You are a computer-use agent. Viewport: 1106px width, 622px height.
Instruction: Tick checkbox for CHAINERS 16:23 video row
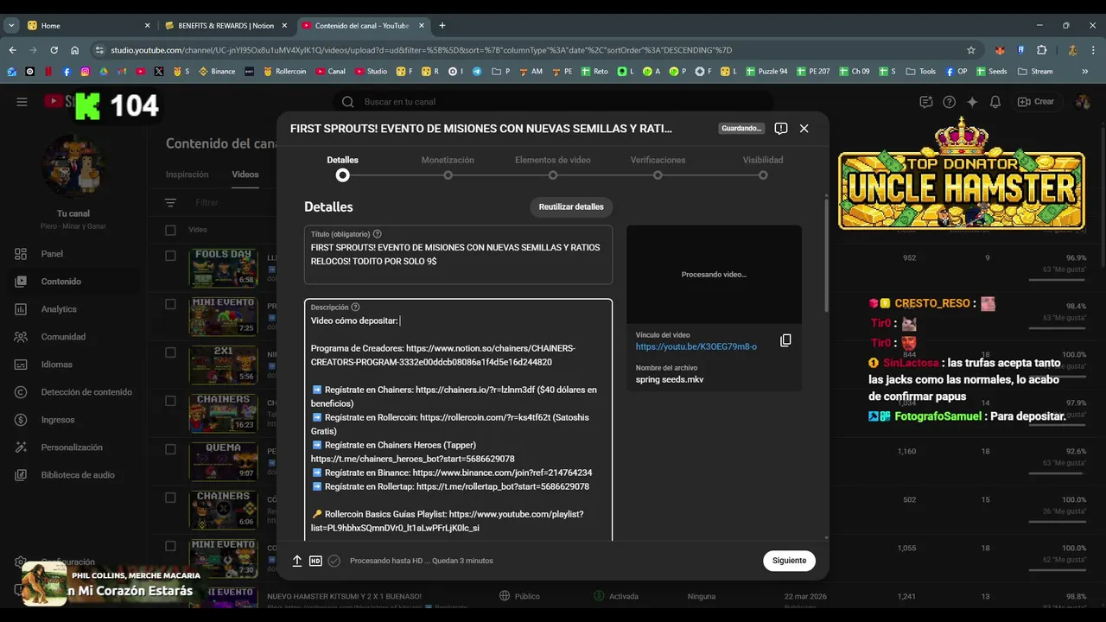coord(170,401)
